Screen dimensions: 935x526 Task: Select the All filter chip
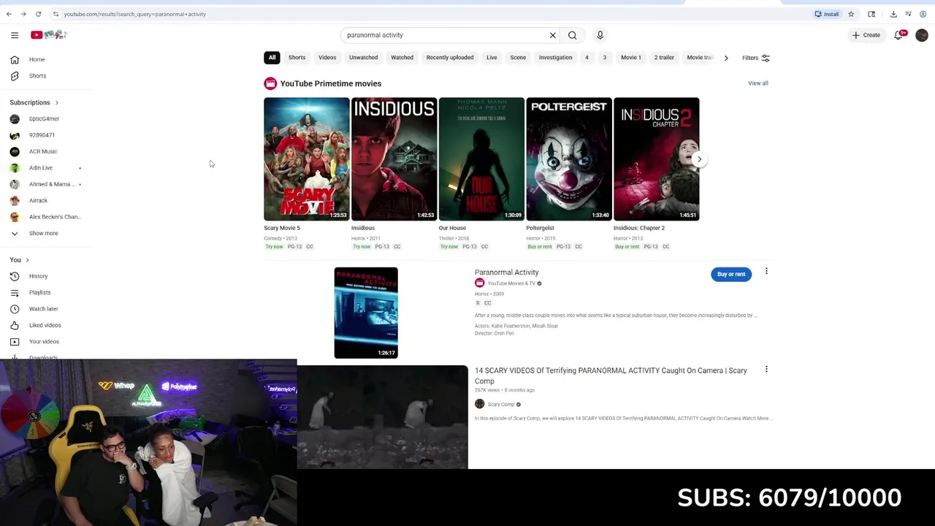click(272, 58)
